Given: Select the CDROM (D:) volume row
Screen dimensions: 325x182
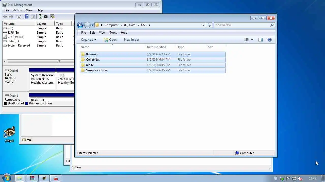Looking at the screenshot, I should point(38,37).
